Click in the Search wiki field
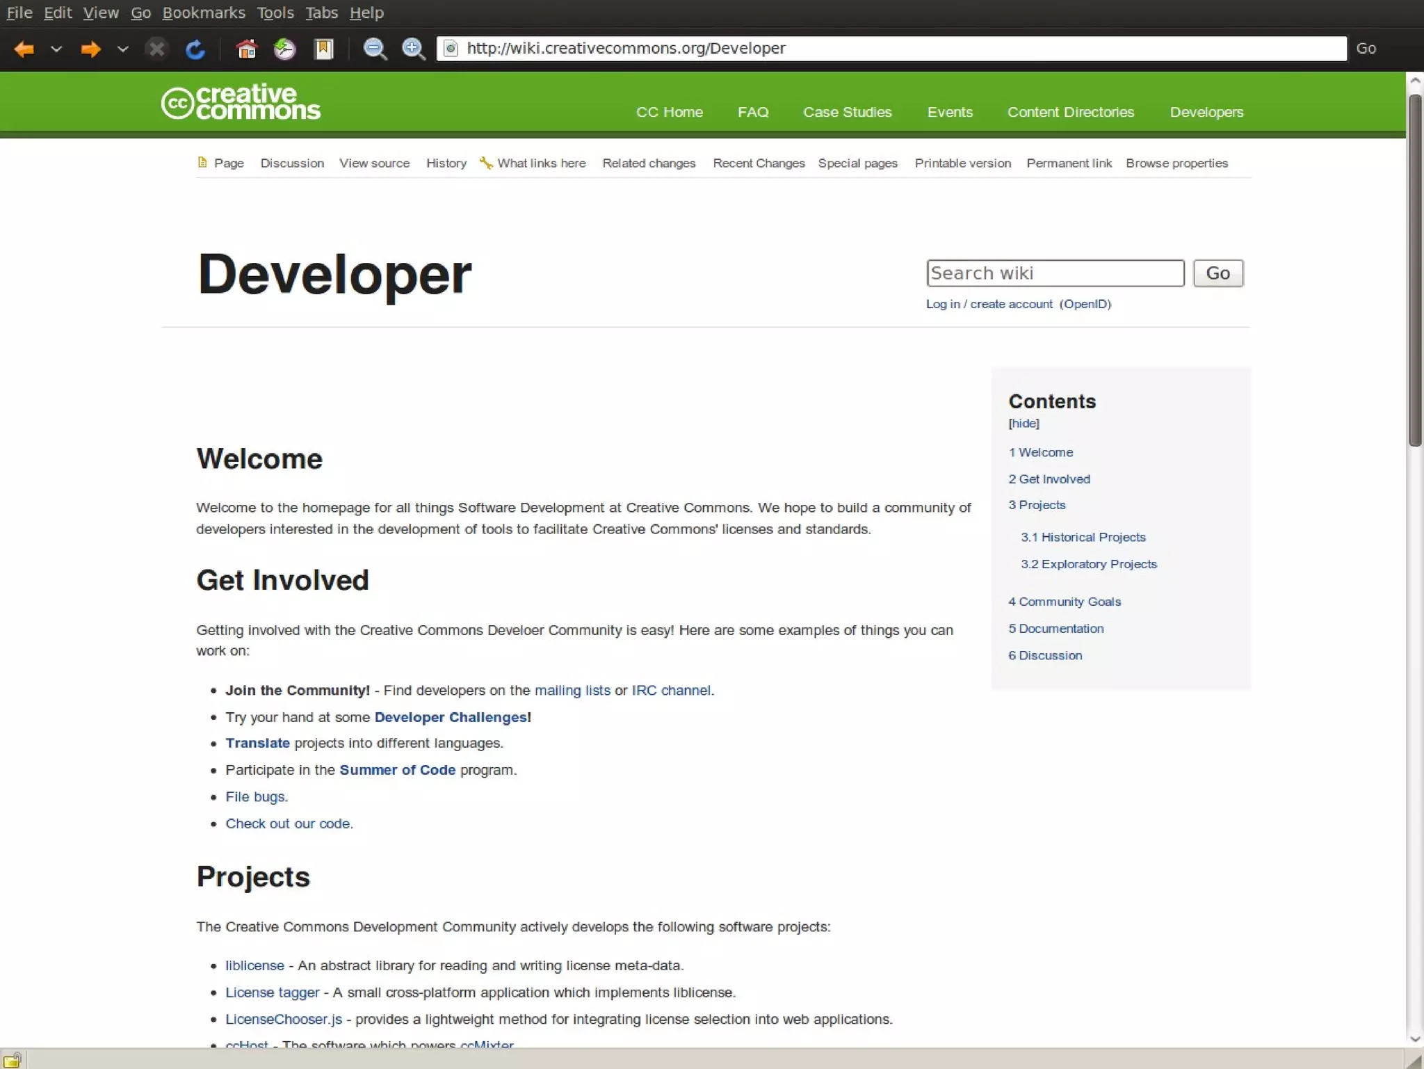This screenshot has width=1424, height=1069. [1054, 273]
